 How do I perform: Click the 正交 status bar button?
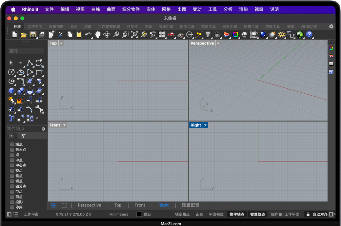tap(199, 214)
